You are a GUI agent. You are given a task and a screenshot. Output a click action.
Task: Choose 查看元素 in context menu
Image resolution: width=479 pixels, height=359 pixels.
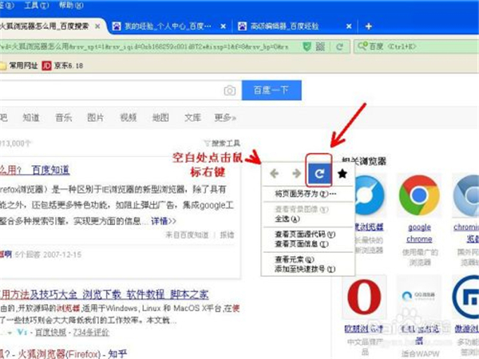(307, 259)
